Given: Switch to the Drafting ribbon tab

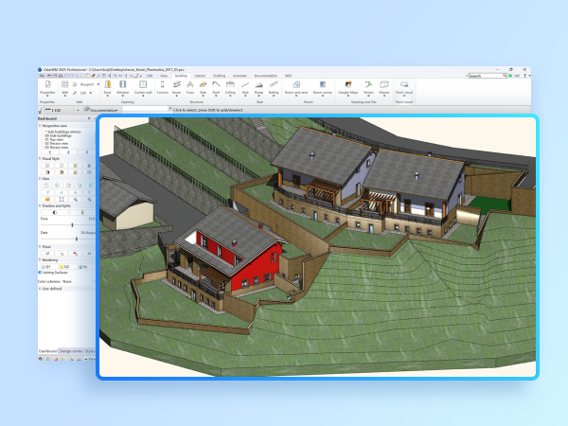Looking at the screenshot, I should tap(219, 76).
